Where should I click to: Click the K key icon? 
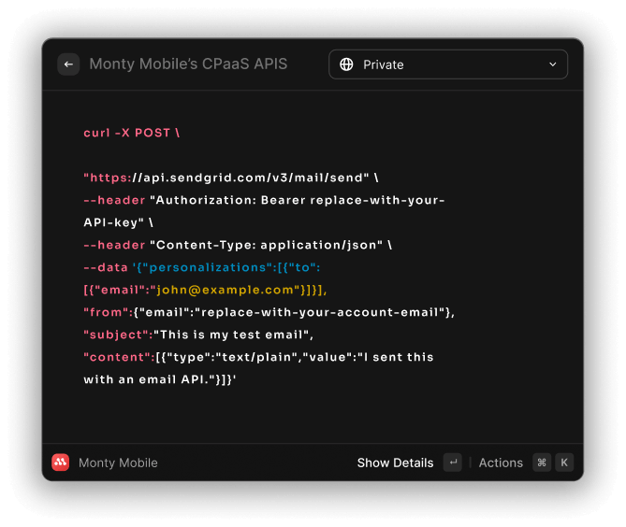(564, 463)
